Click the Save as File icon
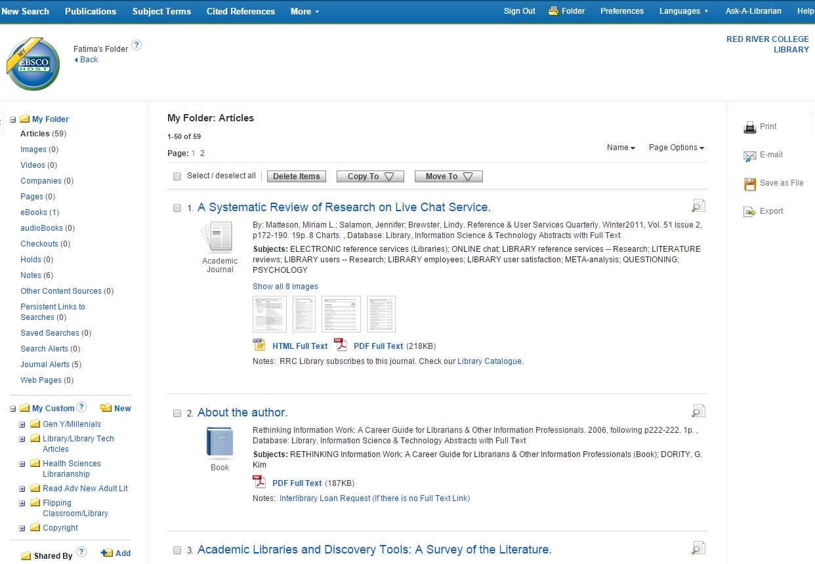Screen dimensions: 815x564 749,184
